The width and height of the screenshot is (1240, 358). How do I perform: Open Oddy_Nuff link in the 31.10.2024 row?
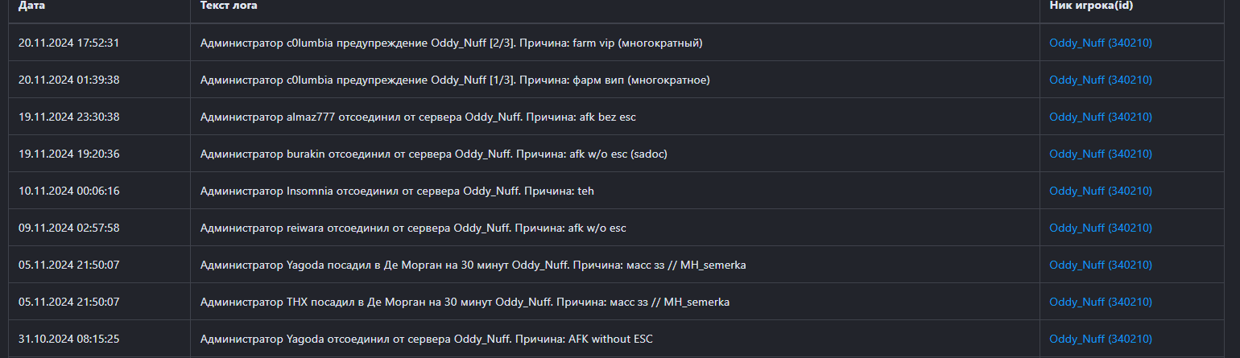(x=1100, y=339)
